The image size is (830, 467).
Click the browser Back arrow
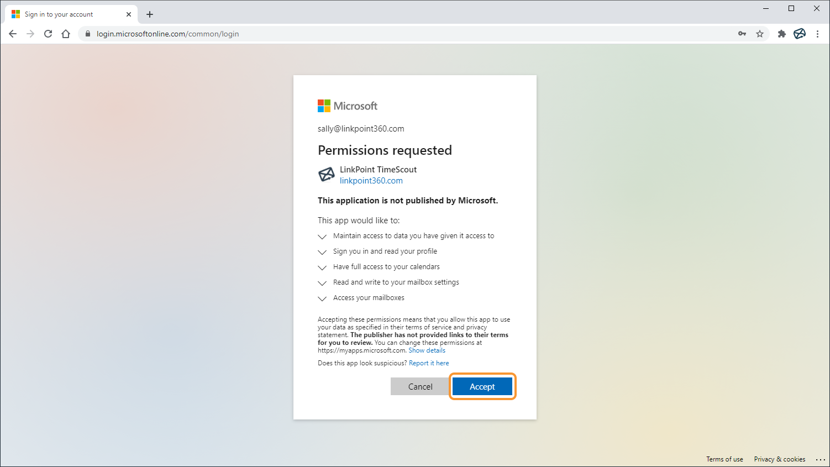tap(13, 34)
